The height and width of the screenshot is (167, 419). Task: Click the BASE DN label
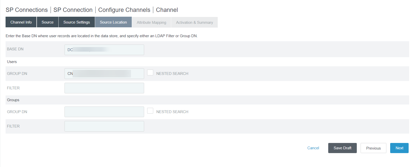click(15, 49)
